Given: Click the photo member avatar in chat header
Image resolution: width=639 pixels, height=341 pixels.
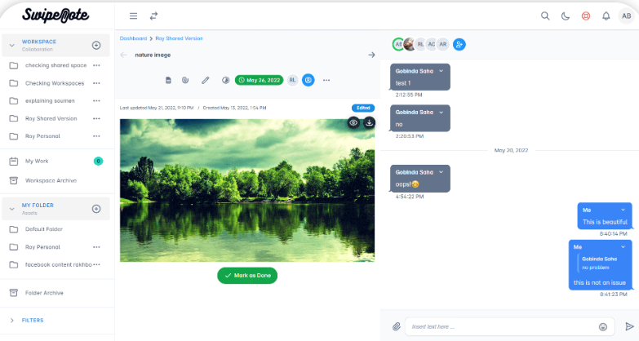Looking at the screenshot, I should [410, 44].
